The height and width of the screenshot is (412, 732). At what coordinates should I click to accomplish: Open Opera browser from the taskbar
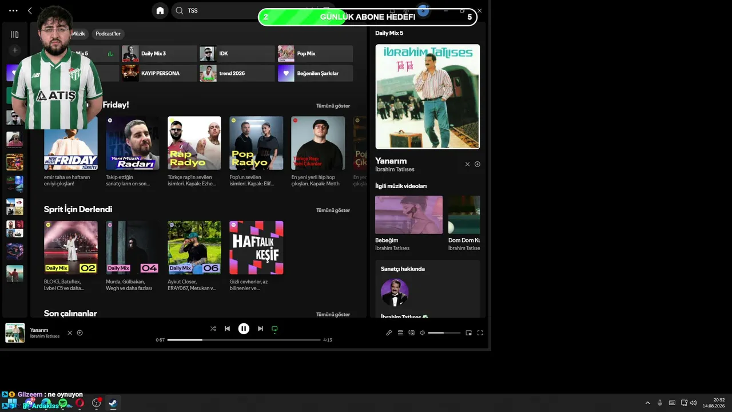point(79,403)
